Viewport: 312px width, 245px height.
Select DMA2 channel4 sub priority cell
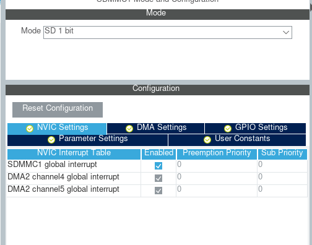point(282,178)
